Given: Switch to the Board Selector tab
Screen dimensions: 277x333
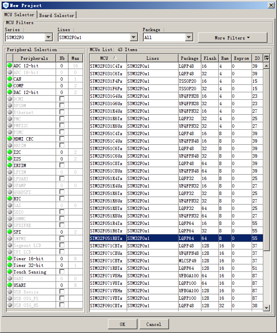Looking at the screenshot, I should click(x=56, y=15).
